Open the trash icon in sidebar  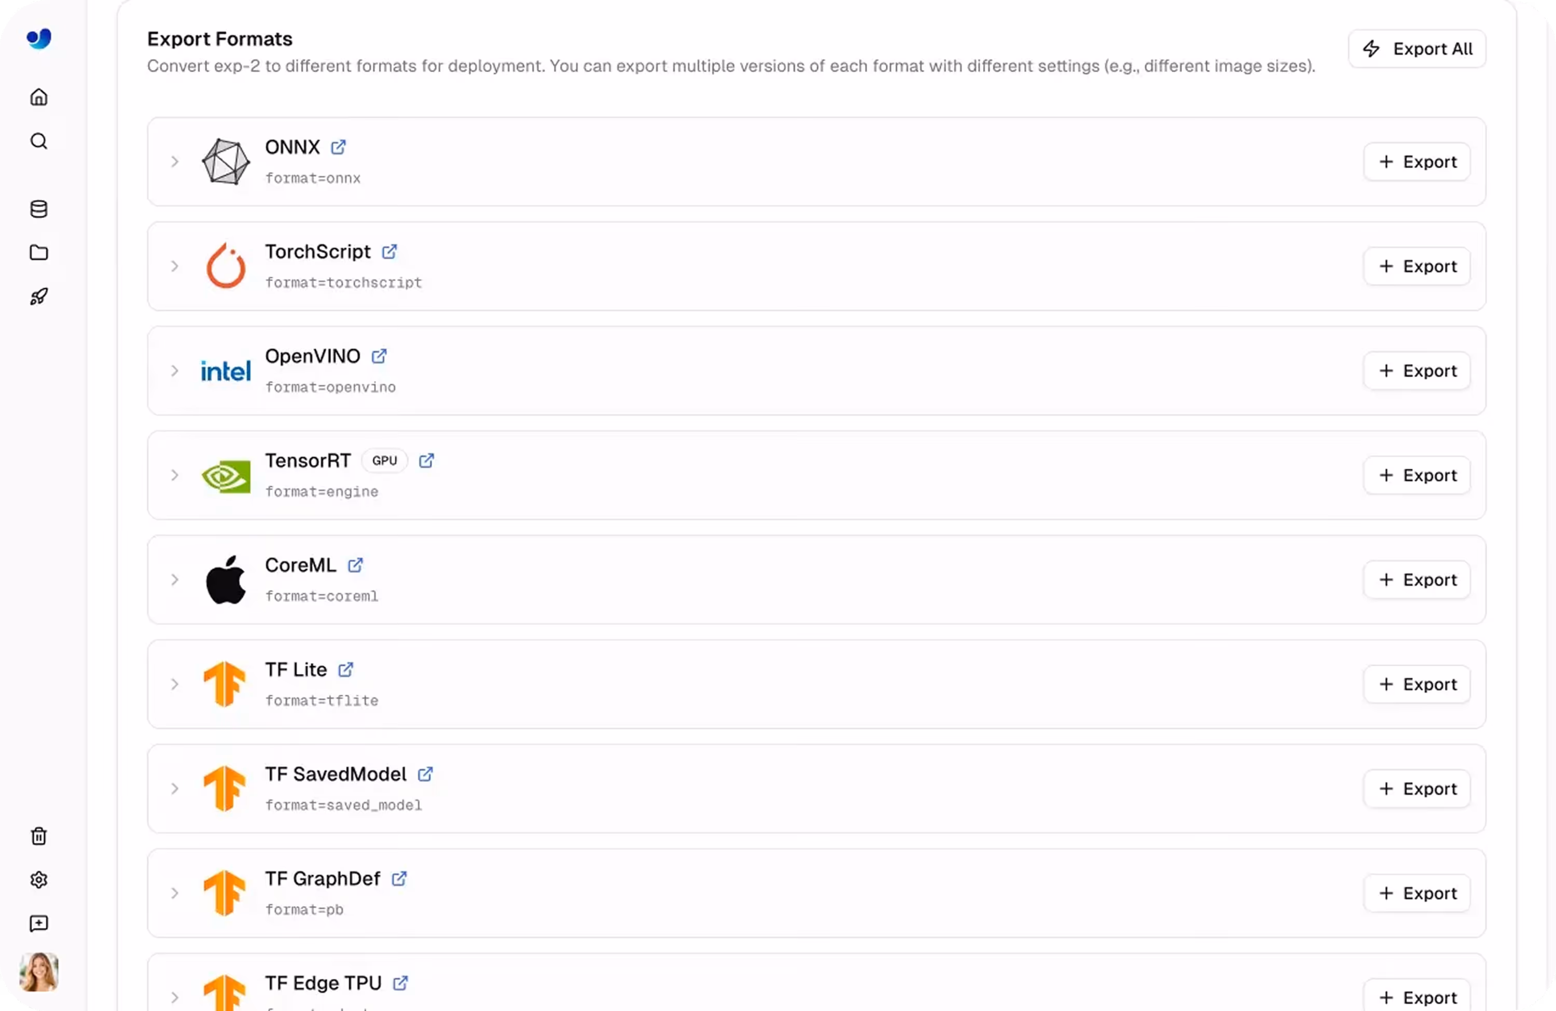38,836
